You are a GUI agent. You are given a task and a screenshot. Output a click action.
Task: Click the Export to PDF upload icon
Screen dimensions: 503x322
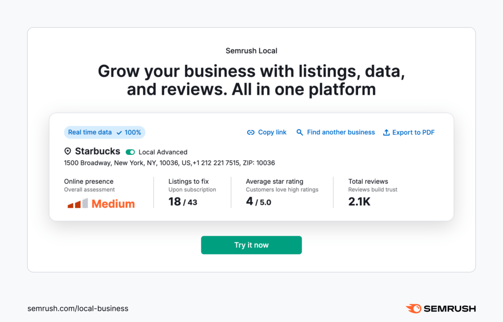click(386, 132)
